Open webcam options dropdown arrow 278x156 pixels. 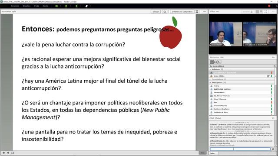pyautogui.click(x=80, y=6)
